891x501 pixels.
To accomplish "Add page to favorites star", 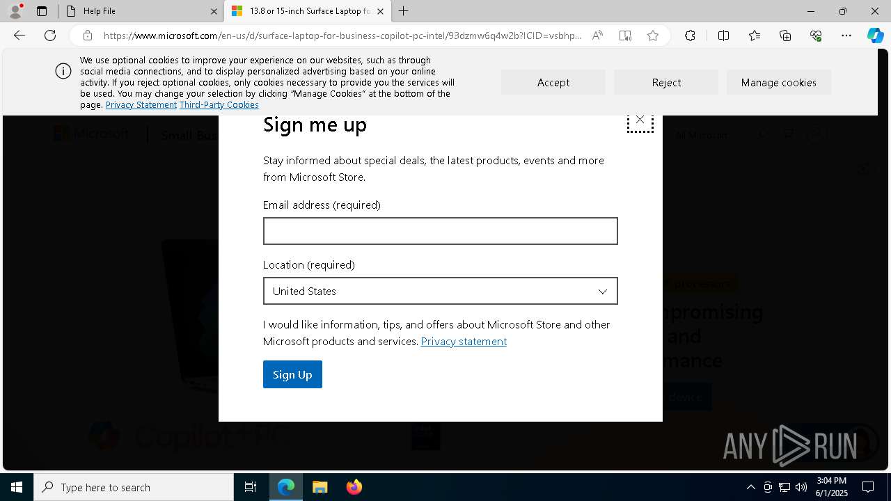I will (653, 35).
